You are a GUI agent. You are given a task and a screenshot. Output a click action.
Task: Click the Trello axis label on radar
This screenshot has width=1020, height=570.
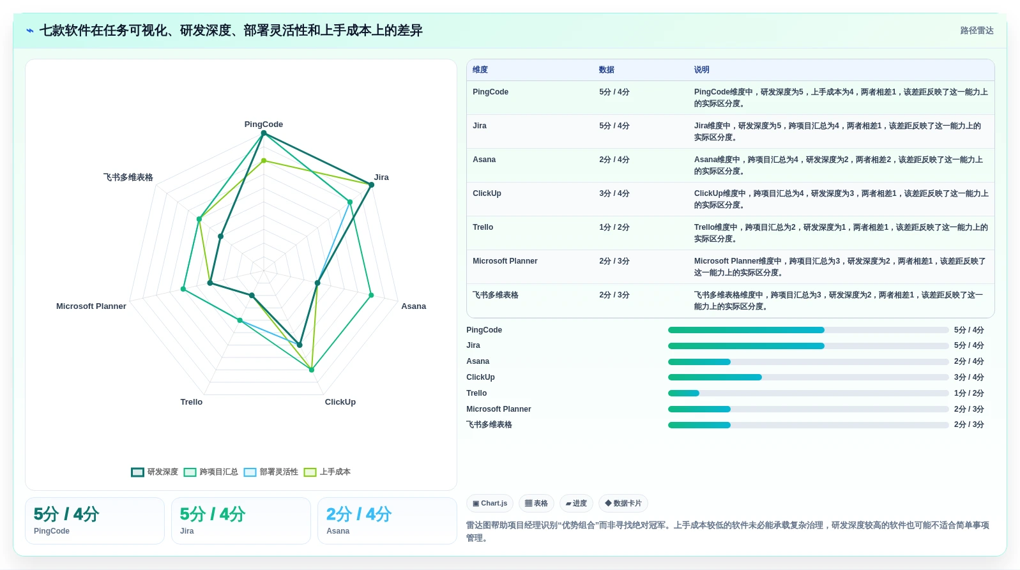click(x=192, y=402)
